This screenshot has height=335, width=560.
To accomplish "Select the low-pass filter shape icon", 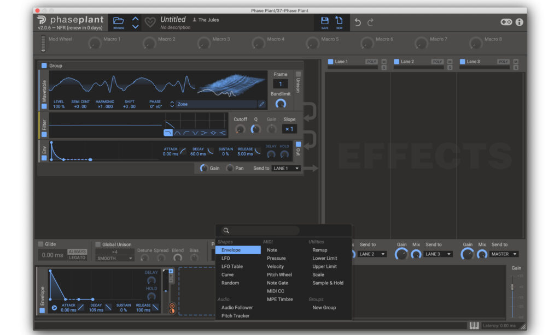I will click(x=168, y=133).
